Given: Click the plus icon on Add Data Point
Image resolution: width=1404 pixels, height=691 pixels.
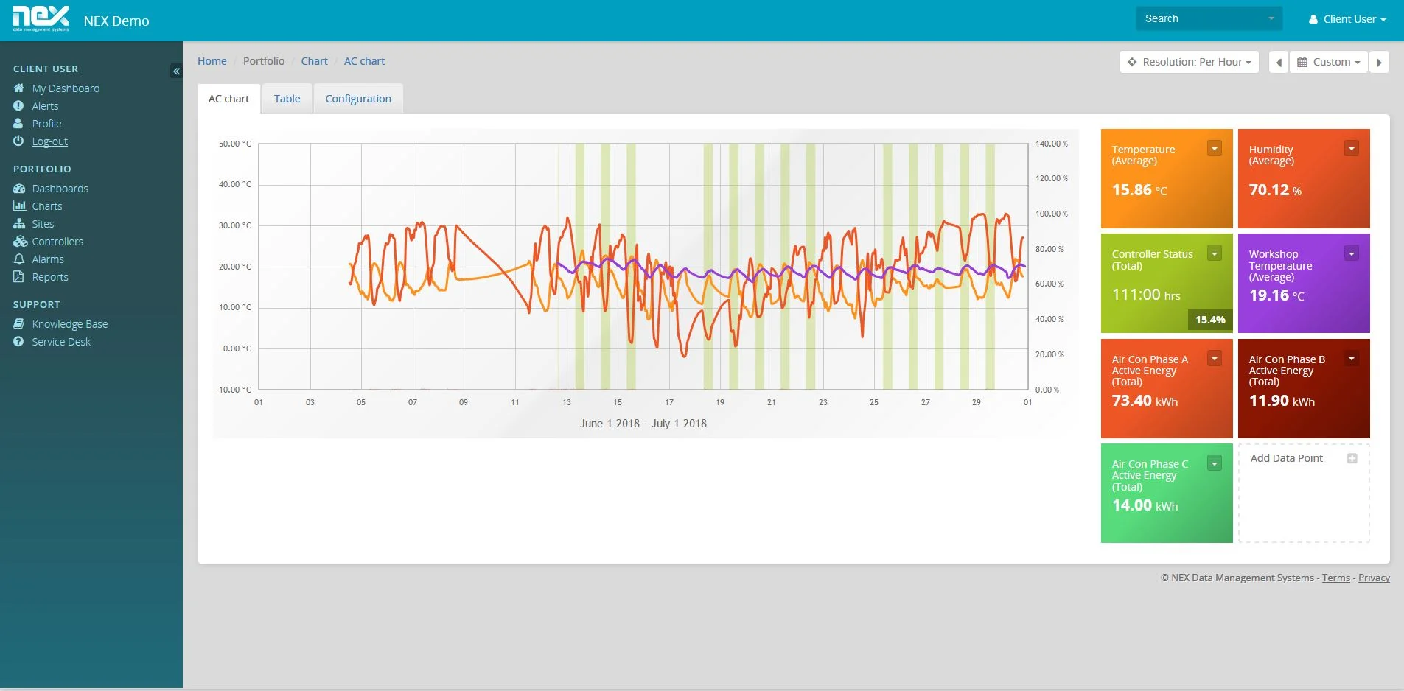Looking at the screenshot, I should point(1352,458).
